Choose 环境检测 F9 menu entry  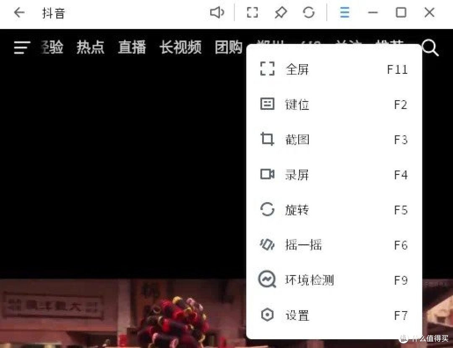tap(334, 280)
